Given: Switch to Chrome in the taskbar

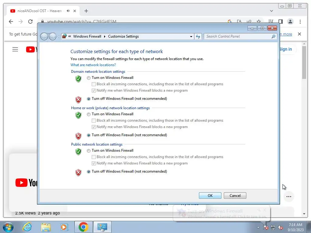Looking at the screenshot, I should pyautogui.click(x=83, y=227).
